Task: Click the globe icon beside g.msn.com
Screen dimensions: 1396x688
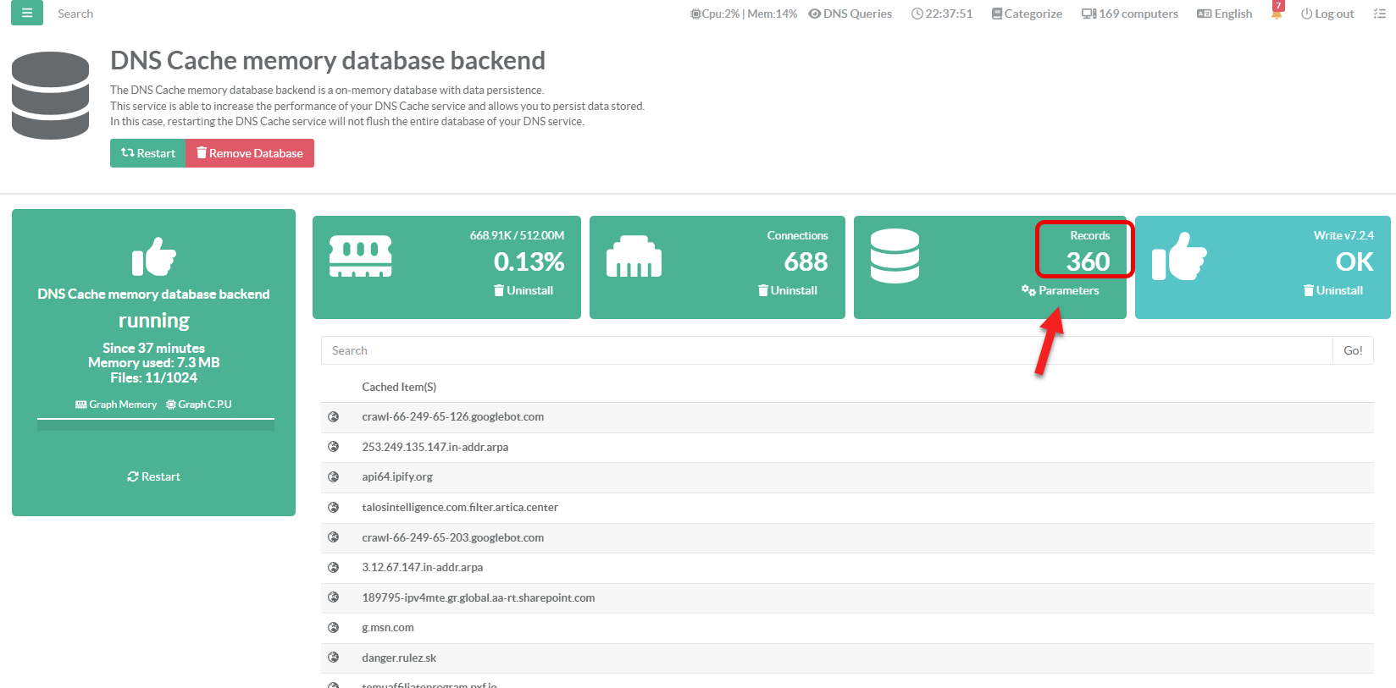Action: [334, 627]
